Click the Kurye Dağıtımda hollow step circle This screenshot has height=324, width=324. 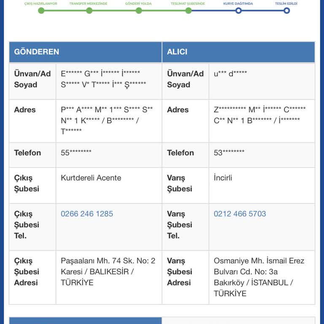[x=238, y=11]
